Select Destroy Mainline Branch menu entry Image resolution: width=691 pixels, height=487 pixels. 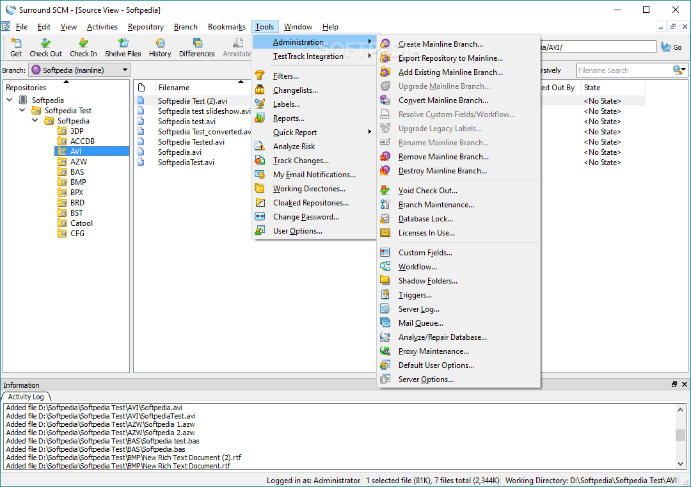[x=459, y=171]
